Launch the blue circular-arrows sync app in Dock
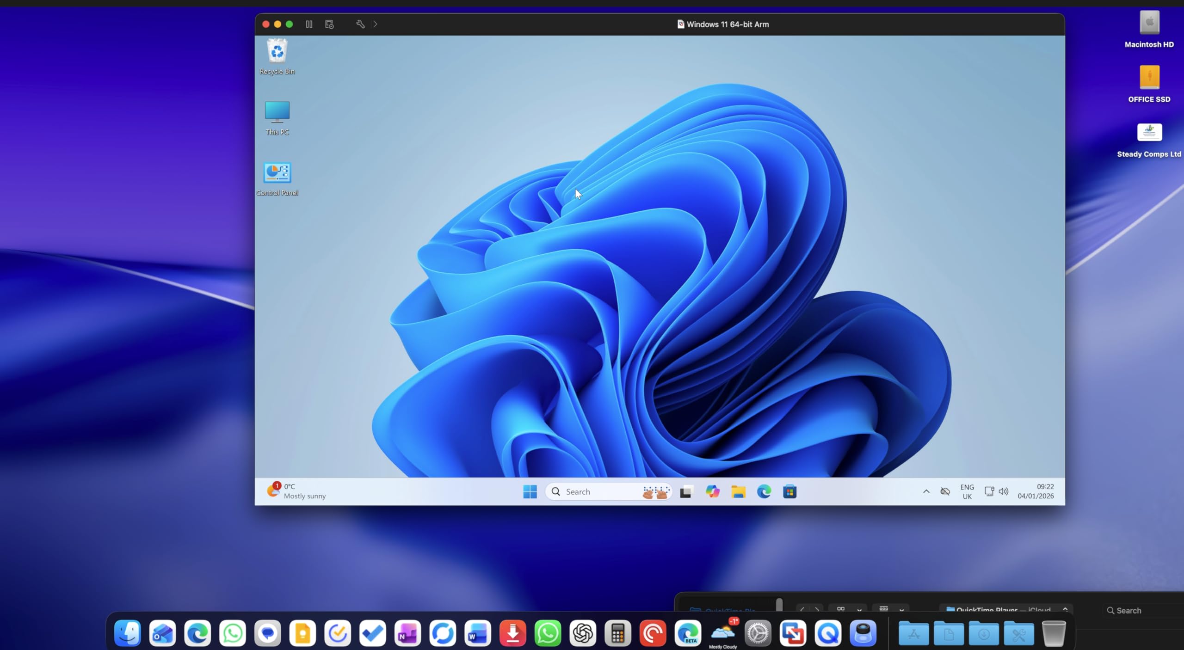Image resolution: width=1184 pixels, height=650 pixels. tap(443, 632)
